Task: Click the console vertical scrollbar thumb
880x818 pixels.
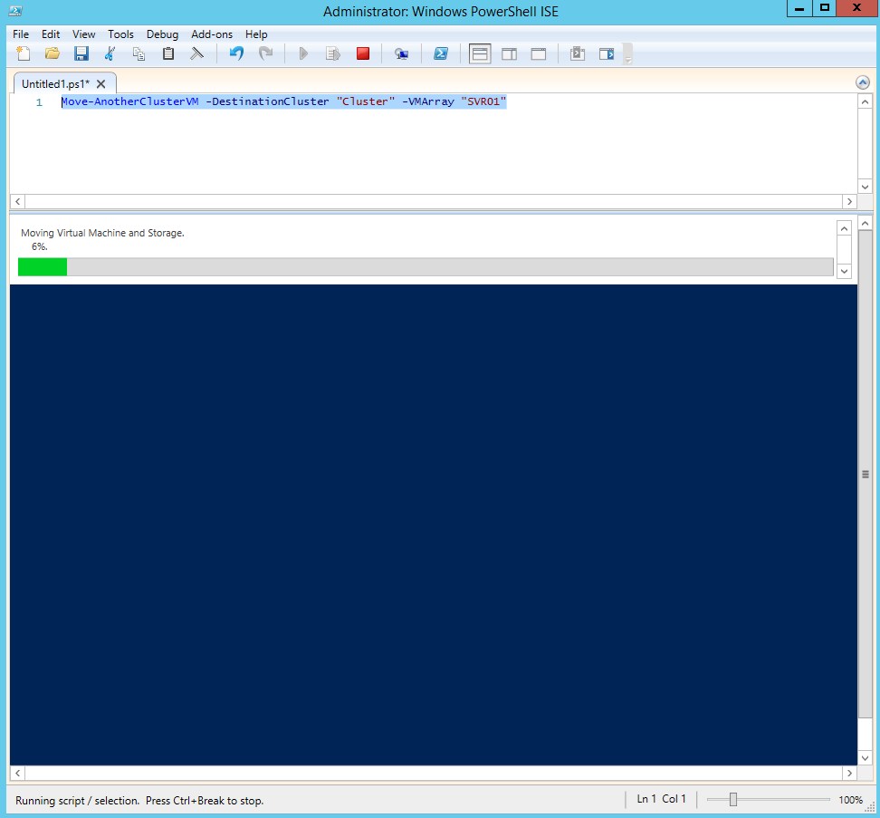Action: (x=866, y=474)
